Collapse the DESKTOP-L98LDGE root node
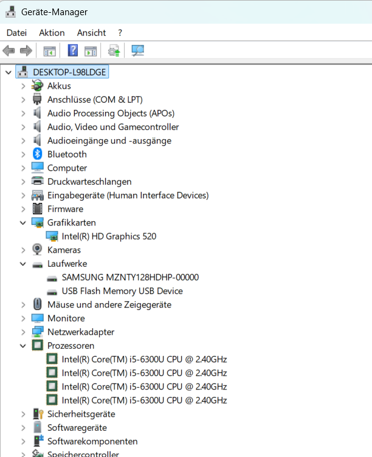372x457 pixels. click(9, 72)
